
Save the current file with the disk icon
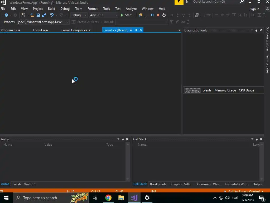(x=38, y=15)
